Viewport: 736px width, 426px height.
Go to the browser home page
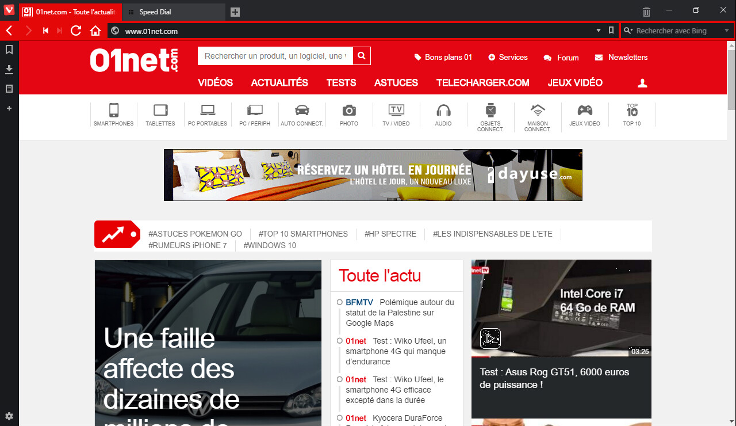tap(95, 31)
